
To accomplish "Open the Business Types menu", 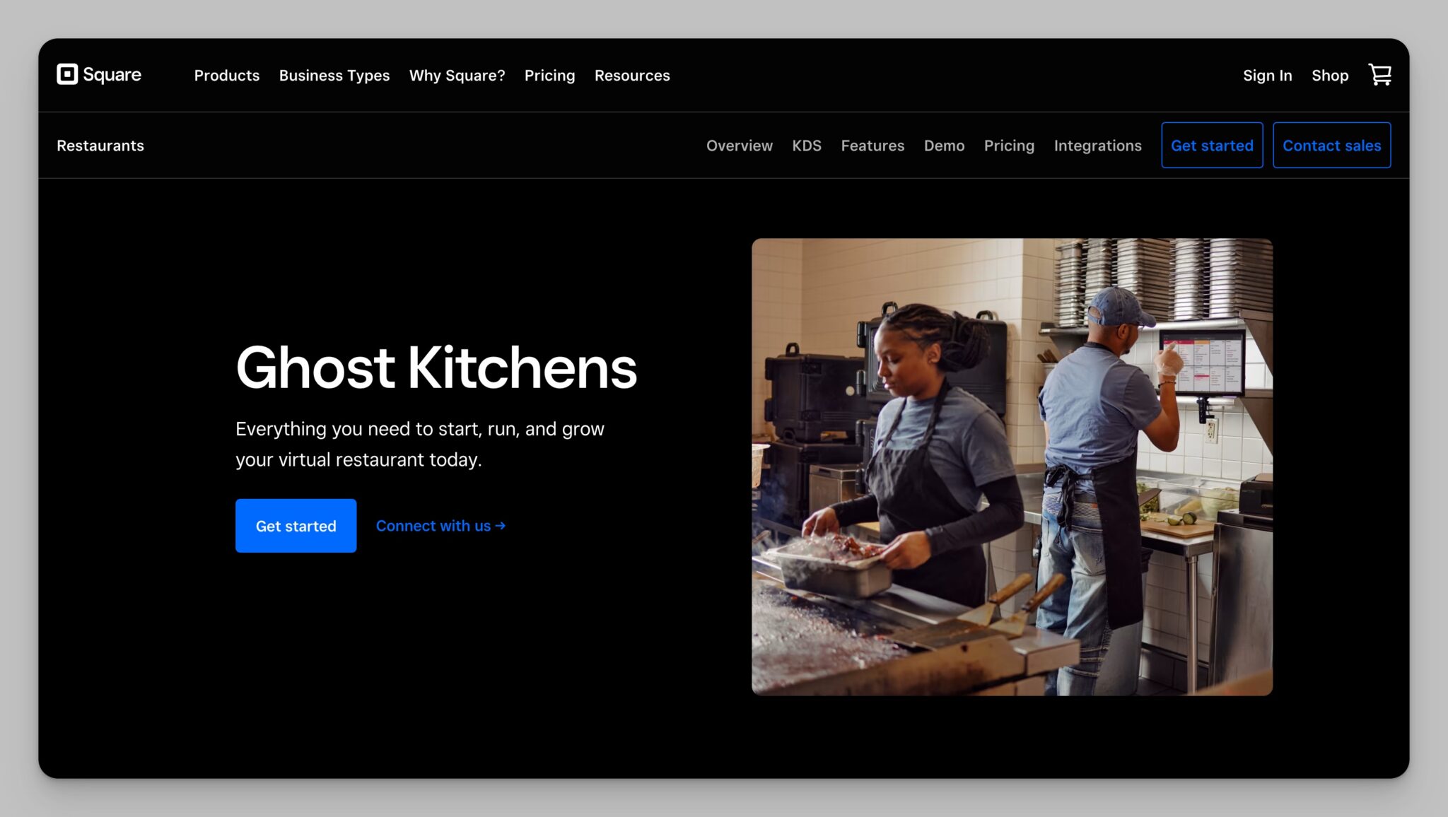I will click(334, 75).
